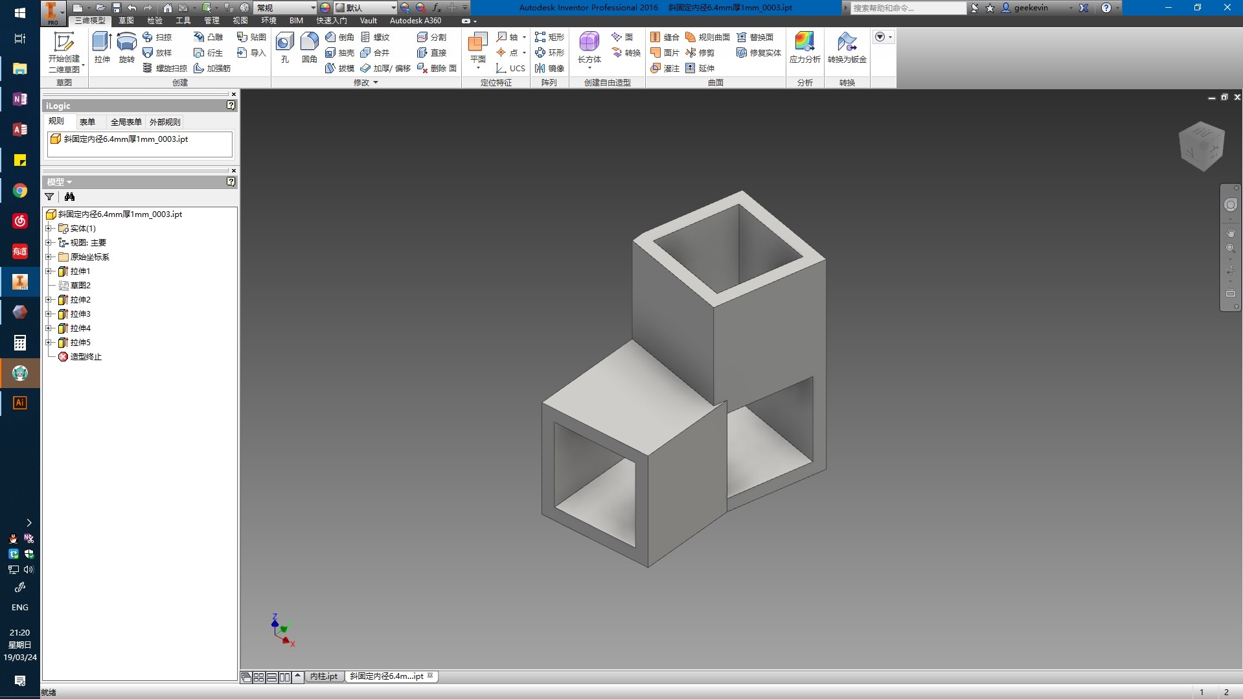Click the 镜像 (Mirror) button
Screen dimensions: 1243x699
[x=549, y=68]
